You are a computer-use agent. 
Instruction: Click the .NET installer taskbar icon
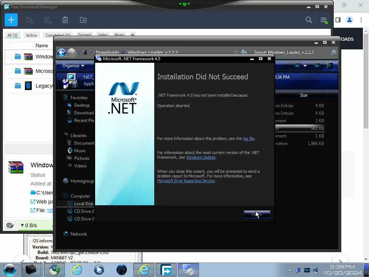[x=188, y=270]
